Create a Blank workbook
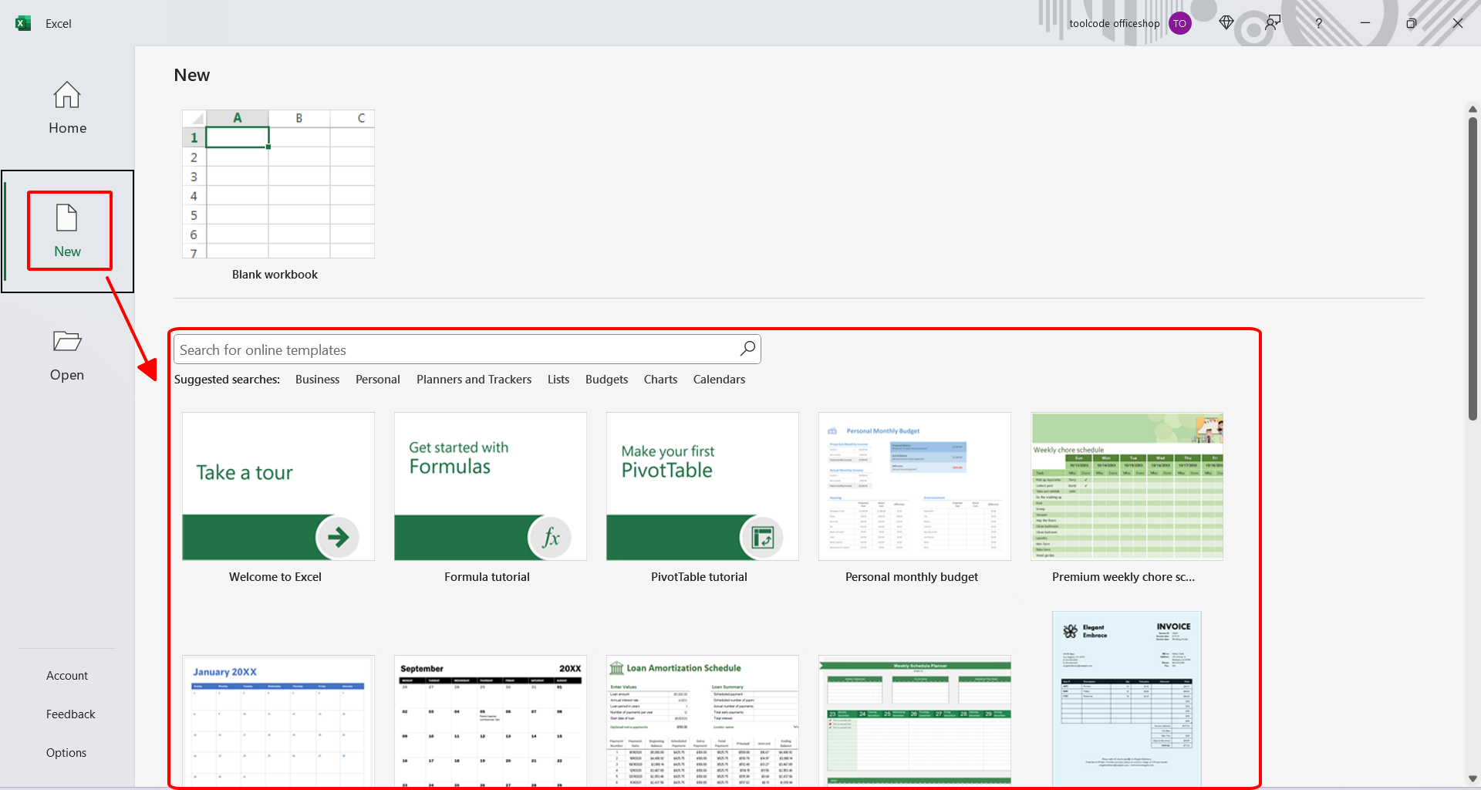This screenshot has width=1481, height=790. click(278, 184)
